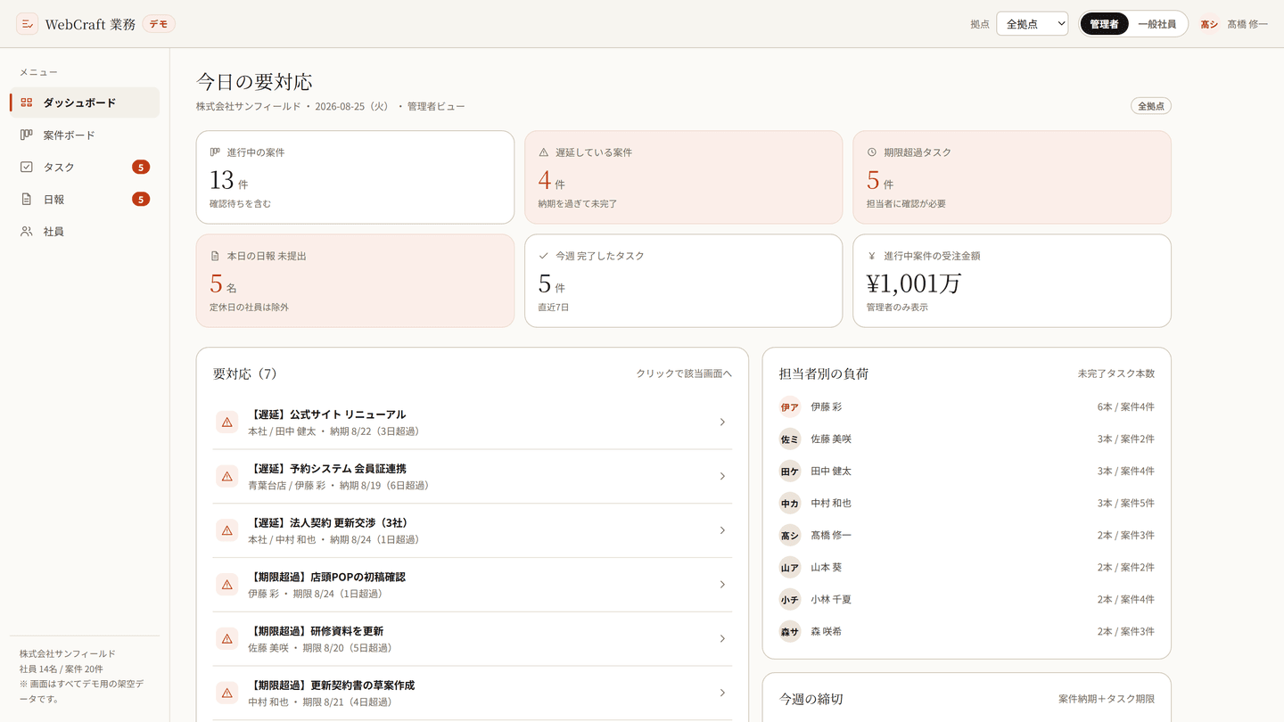Open the 拠点 全拠点 dropdown
Screen dimensions: 1284x722
coord(1033,24)
